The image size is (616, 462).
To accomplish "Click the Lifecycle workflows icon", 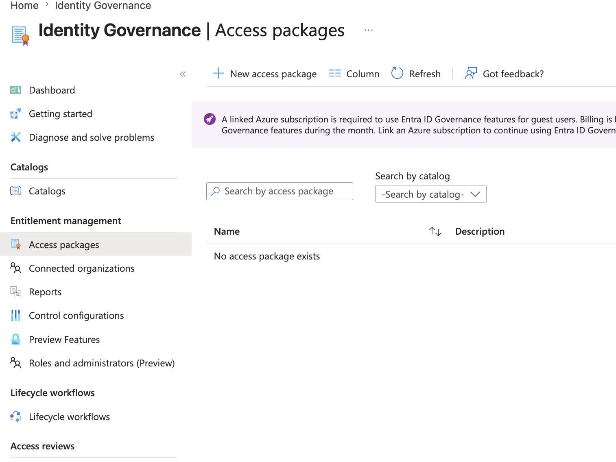I will (x=15, y=416).
